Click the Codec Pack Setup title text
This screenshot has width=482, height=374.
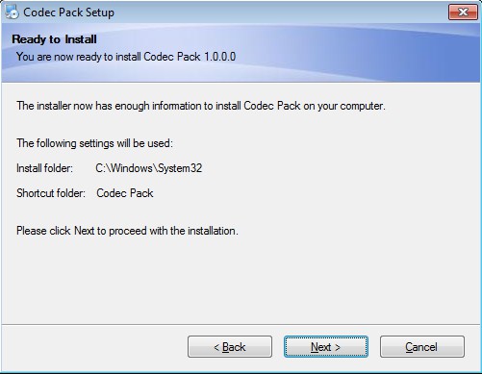pyautogui.click(x=68, y=12)
